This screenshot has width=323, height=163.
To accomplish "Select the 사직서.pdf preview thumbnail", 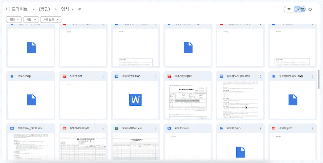I will coord(83,100).
